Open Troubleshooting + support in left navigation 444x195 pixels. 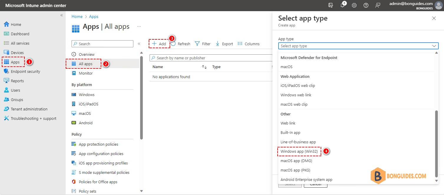(x=33, y=118)
